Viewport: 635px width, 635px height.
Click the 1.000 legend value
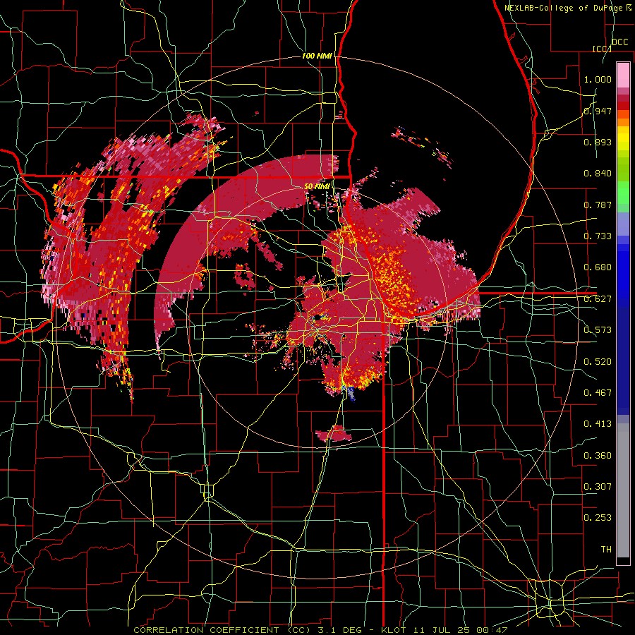point(598,79)
